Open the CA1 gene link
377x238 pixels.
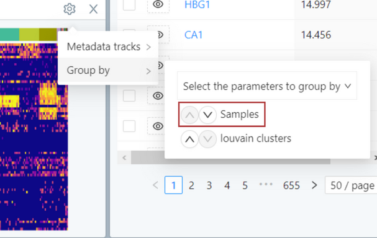tap(193, 35)
